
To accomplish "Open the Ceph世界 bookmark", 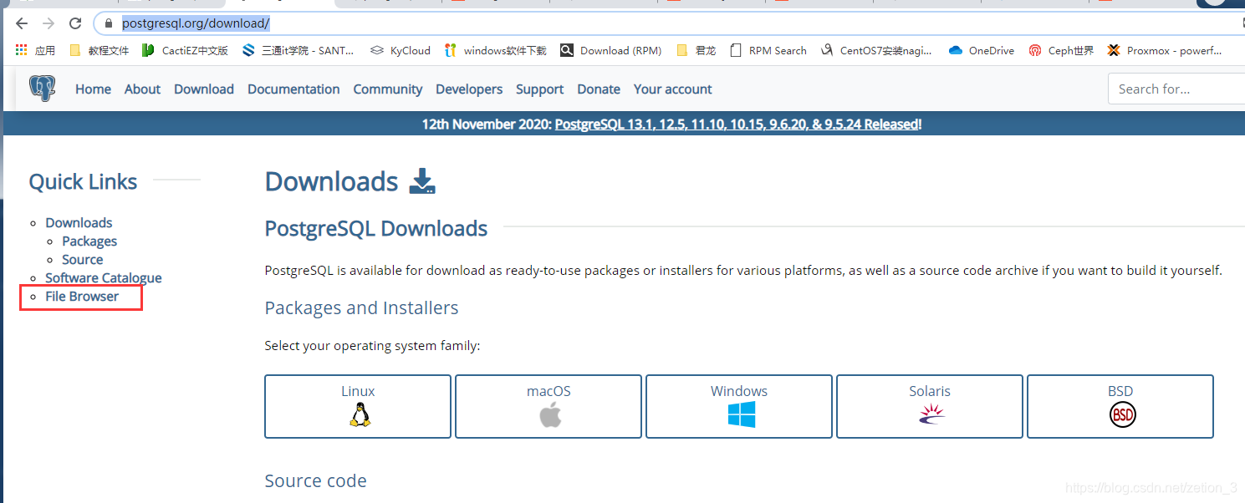I will [1061, 50].
